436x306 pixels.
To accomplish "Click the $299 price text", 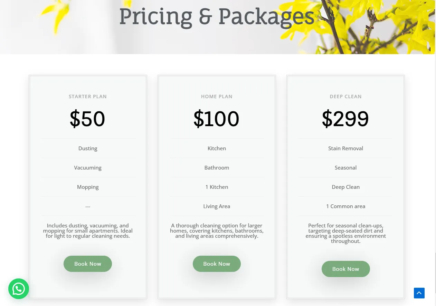I will pos(345,119).
